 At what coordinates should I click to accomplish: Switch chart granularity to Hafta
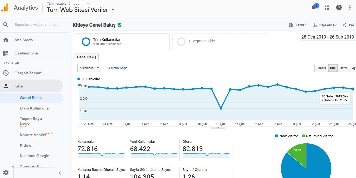[x=343, y=68]
